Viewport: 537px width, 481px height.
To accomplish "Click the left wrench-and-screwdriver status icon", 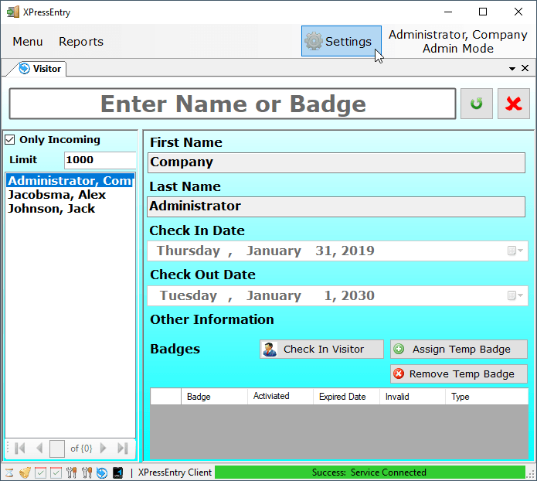I will (71, 472).
